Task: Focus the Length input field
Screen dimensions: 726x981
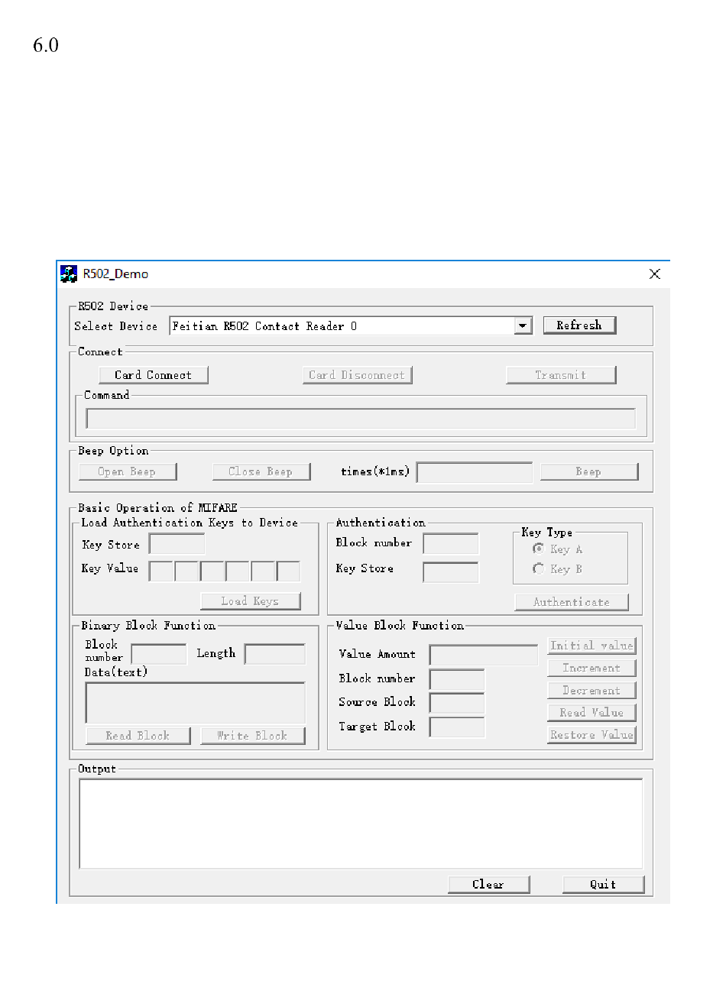Action: pos(275,654)
